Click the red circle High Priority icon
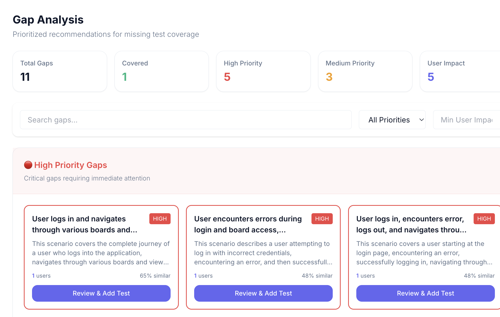Screen dimensions: 500x317 click(x=28, y=165)
